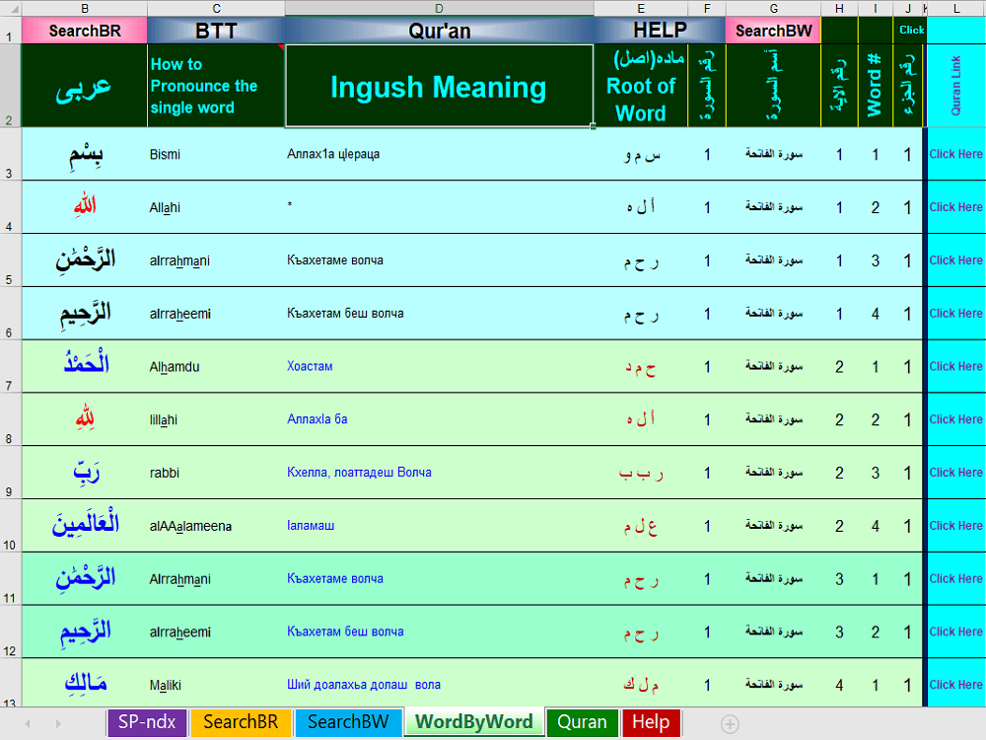The image size is (986, 740).
Task: Click 'How to Pronounce the single word' header
Action: [x=216, y=86]
